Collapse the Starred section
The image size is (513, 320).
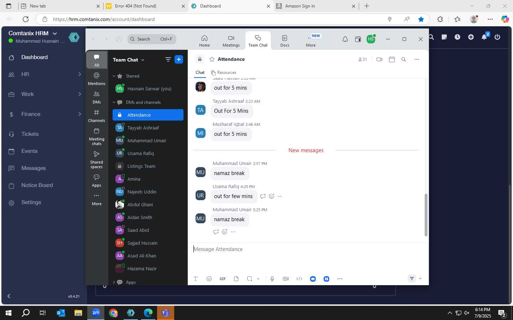tap(114, 76)
